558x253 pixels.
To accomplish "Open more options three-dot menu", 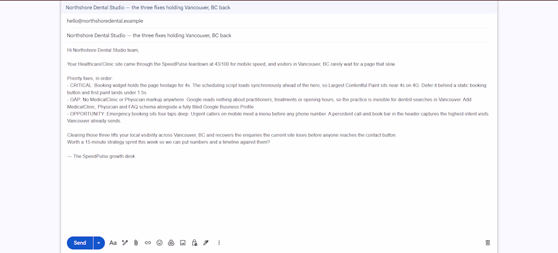I will click(x=219, y=243).
